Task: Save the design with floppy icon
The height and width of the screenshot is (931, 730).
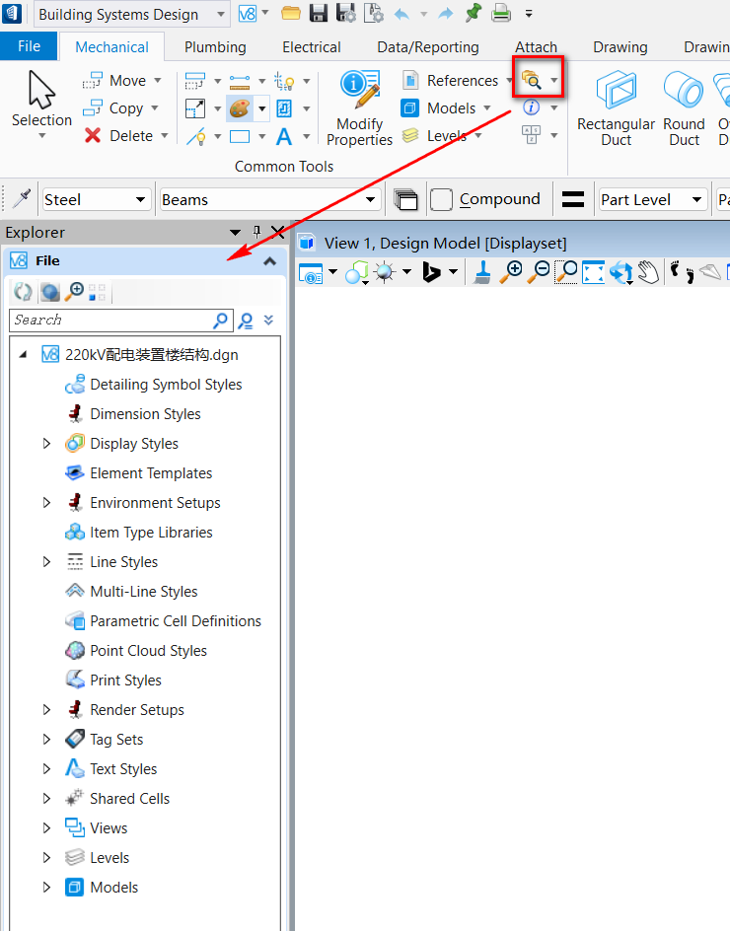Action: (319, 13)
